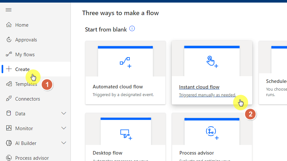Screen dimensions: 287x161
Task: Expand the Monitor menu chevron
Action: tap(64, 128)
